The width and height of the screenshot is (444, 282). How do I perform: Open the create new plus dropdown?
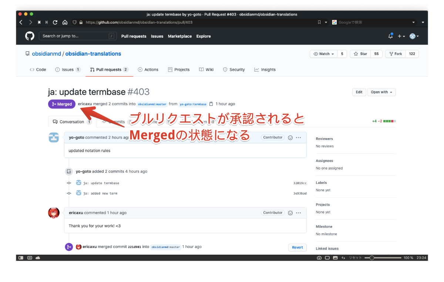(x=401, y=36)
